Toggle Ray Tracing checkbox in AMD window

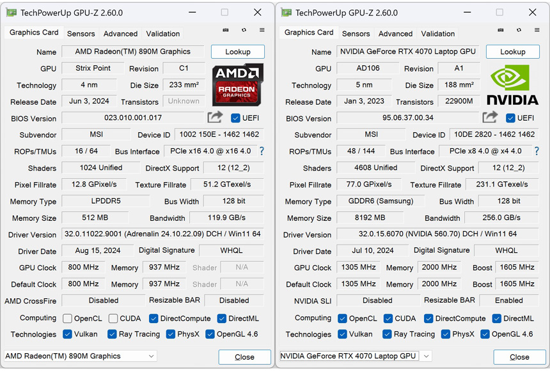click(x=112, y=334)
